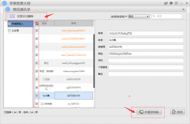Image resolution: width=190 pixels, height=124 pixels.
Task: Click the status text 已选择(14)项
Action: tap(13, 112)
